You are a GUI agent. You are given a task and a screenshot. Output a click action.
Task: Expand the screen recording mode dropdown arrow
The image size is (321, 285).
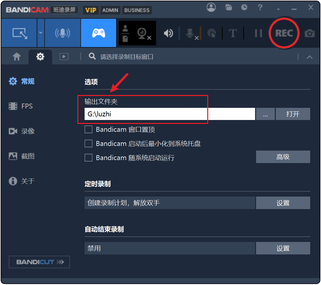point(41,33)
